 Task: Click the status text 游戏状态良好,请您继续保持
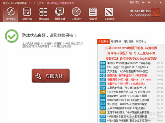coord(49,35)
